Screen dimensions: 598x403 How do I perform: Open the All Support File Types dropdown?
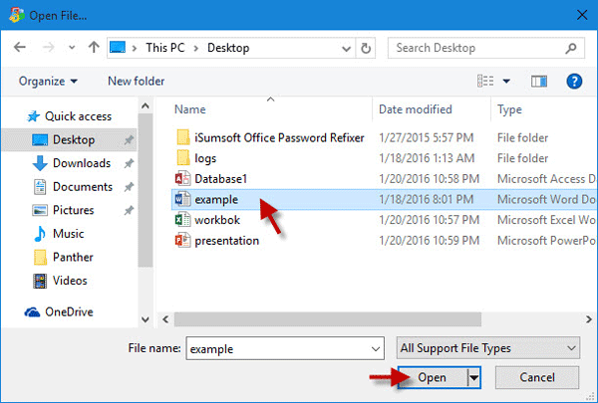coord(487,348)
